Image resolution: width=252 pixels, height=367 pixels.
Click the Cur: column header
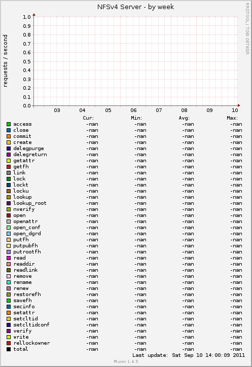point(88,118)
